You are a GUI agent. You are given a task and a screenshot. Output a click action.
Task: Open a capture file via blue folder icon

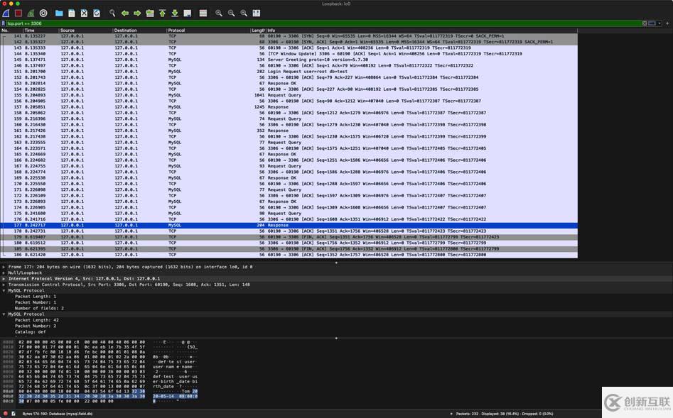59,13
